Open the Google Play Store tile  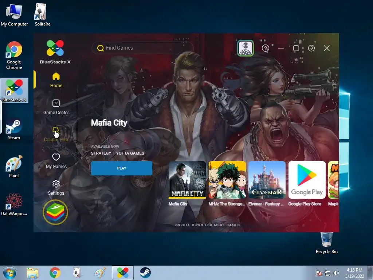pos(307,180)
